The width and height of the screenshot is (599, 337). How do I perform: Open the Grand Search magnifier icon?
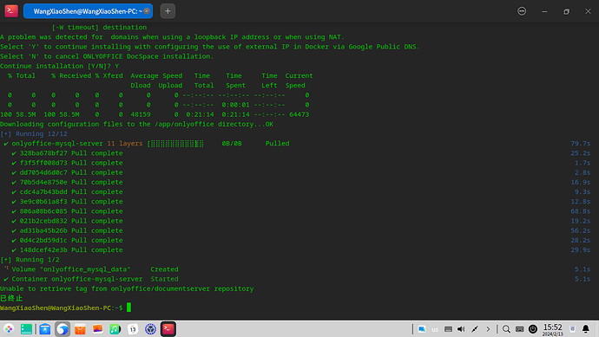tap(506, 329)
